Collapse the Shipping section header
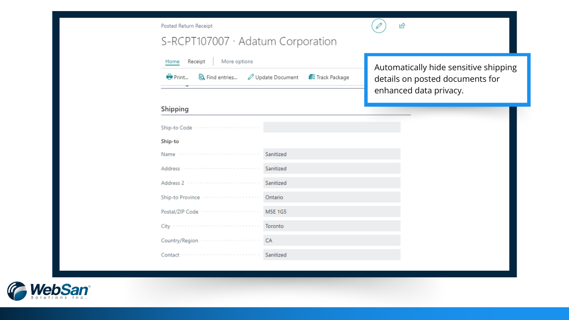569x320 pixels. (x=175, y=109)
